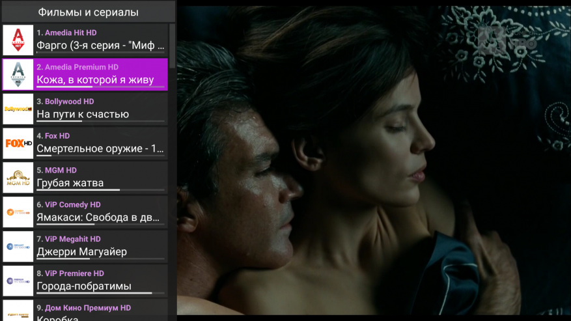
Task: Open the program Коробка
Action: pyautogui.click(x=57, y=318)
